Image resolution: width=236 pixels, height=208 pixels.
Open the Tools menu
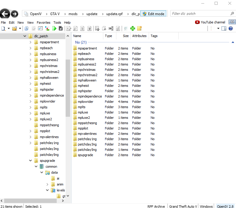point(57,23)
